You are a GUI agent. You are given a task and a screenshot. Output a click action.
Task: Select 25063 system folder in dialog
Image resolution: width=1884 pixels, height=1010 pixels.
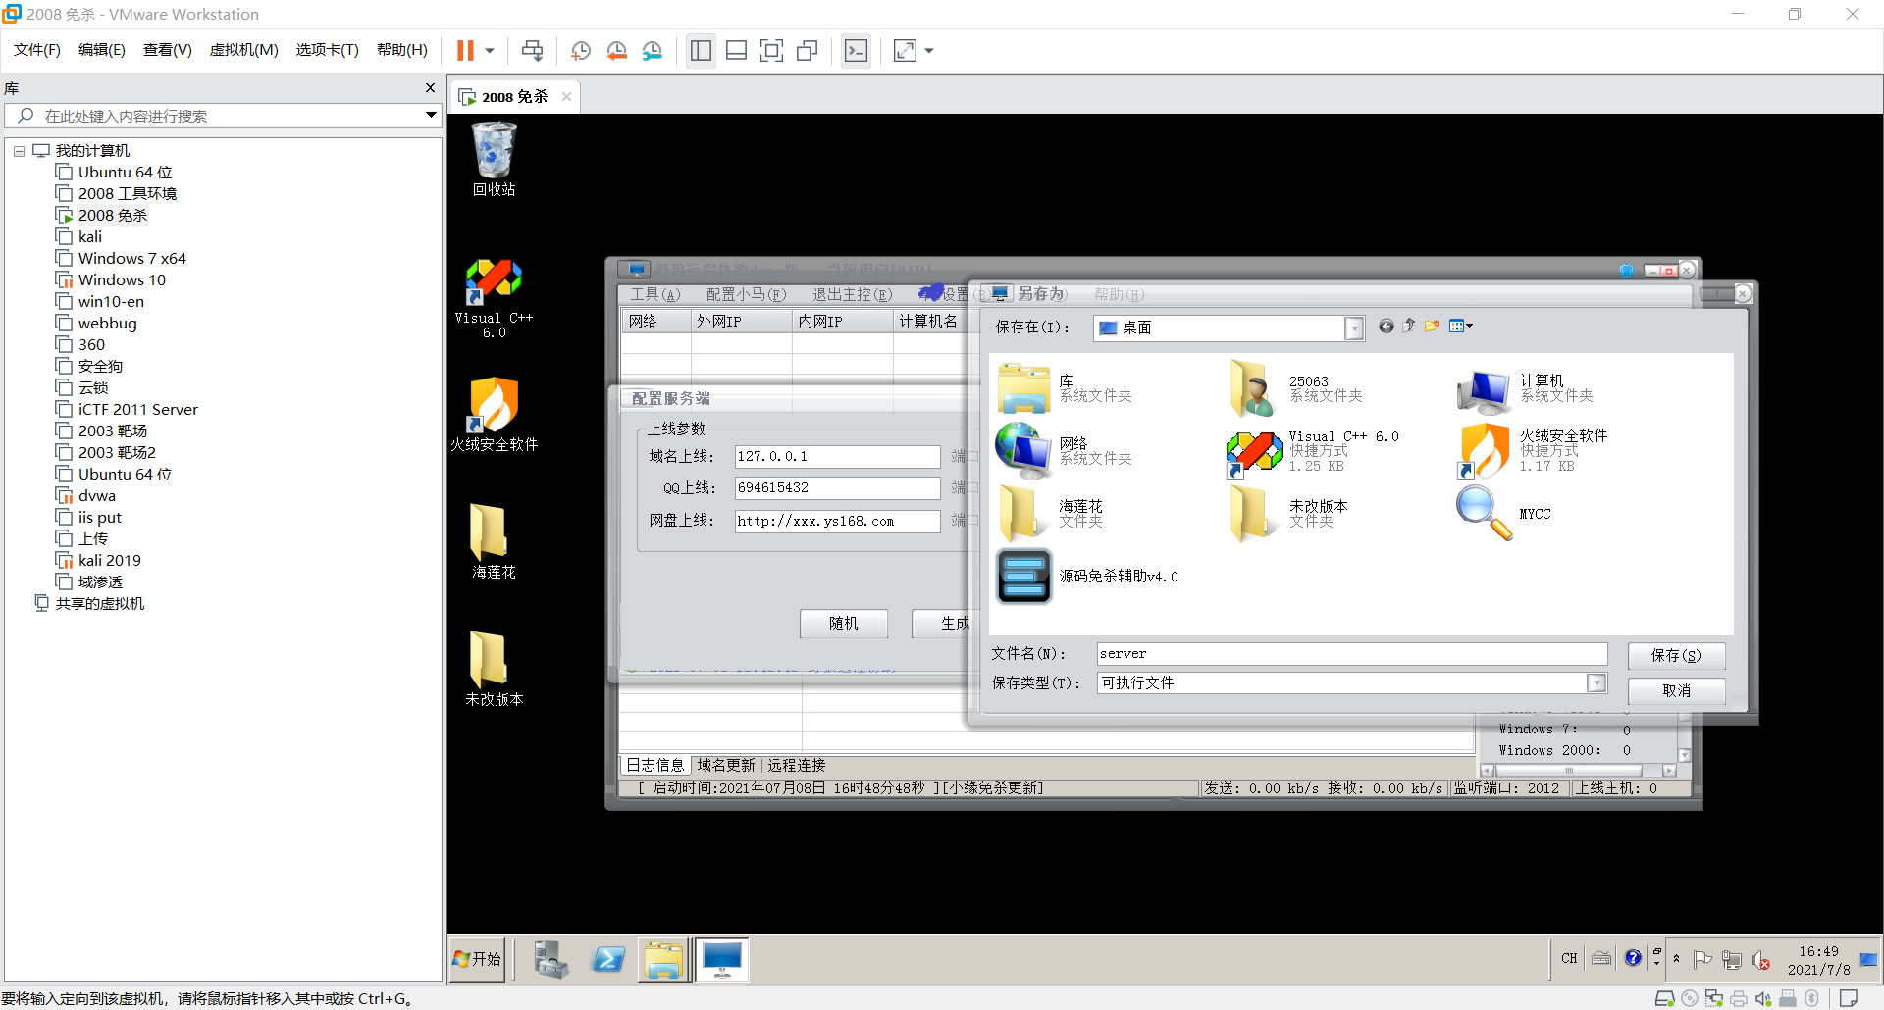coord(1295,388)
